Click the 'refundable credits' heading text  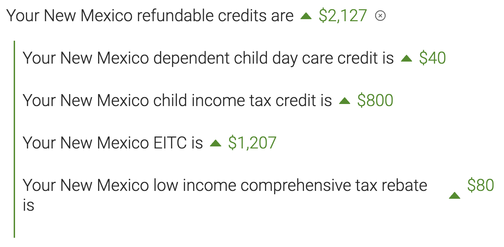(202, 16)
